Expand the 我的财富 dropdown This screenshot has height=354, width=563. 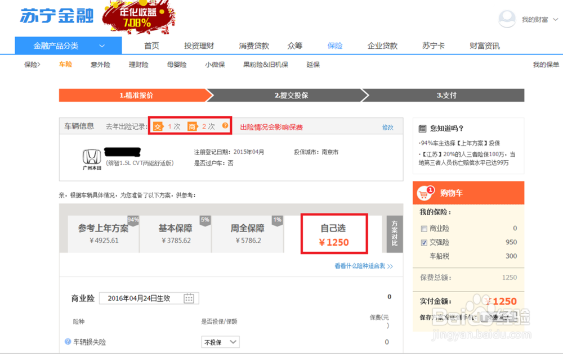coord(540,20)
